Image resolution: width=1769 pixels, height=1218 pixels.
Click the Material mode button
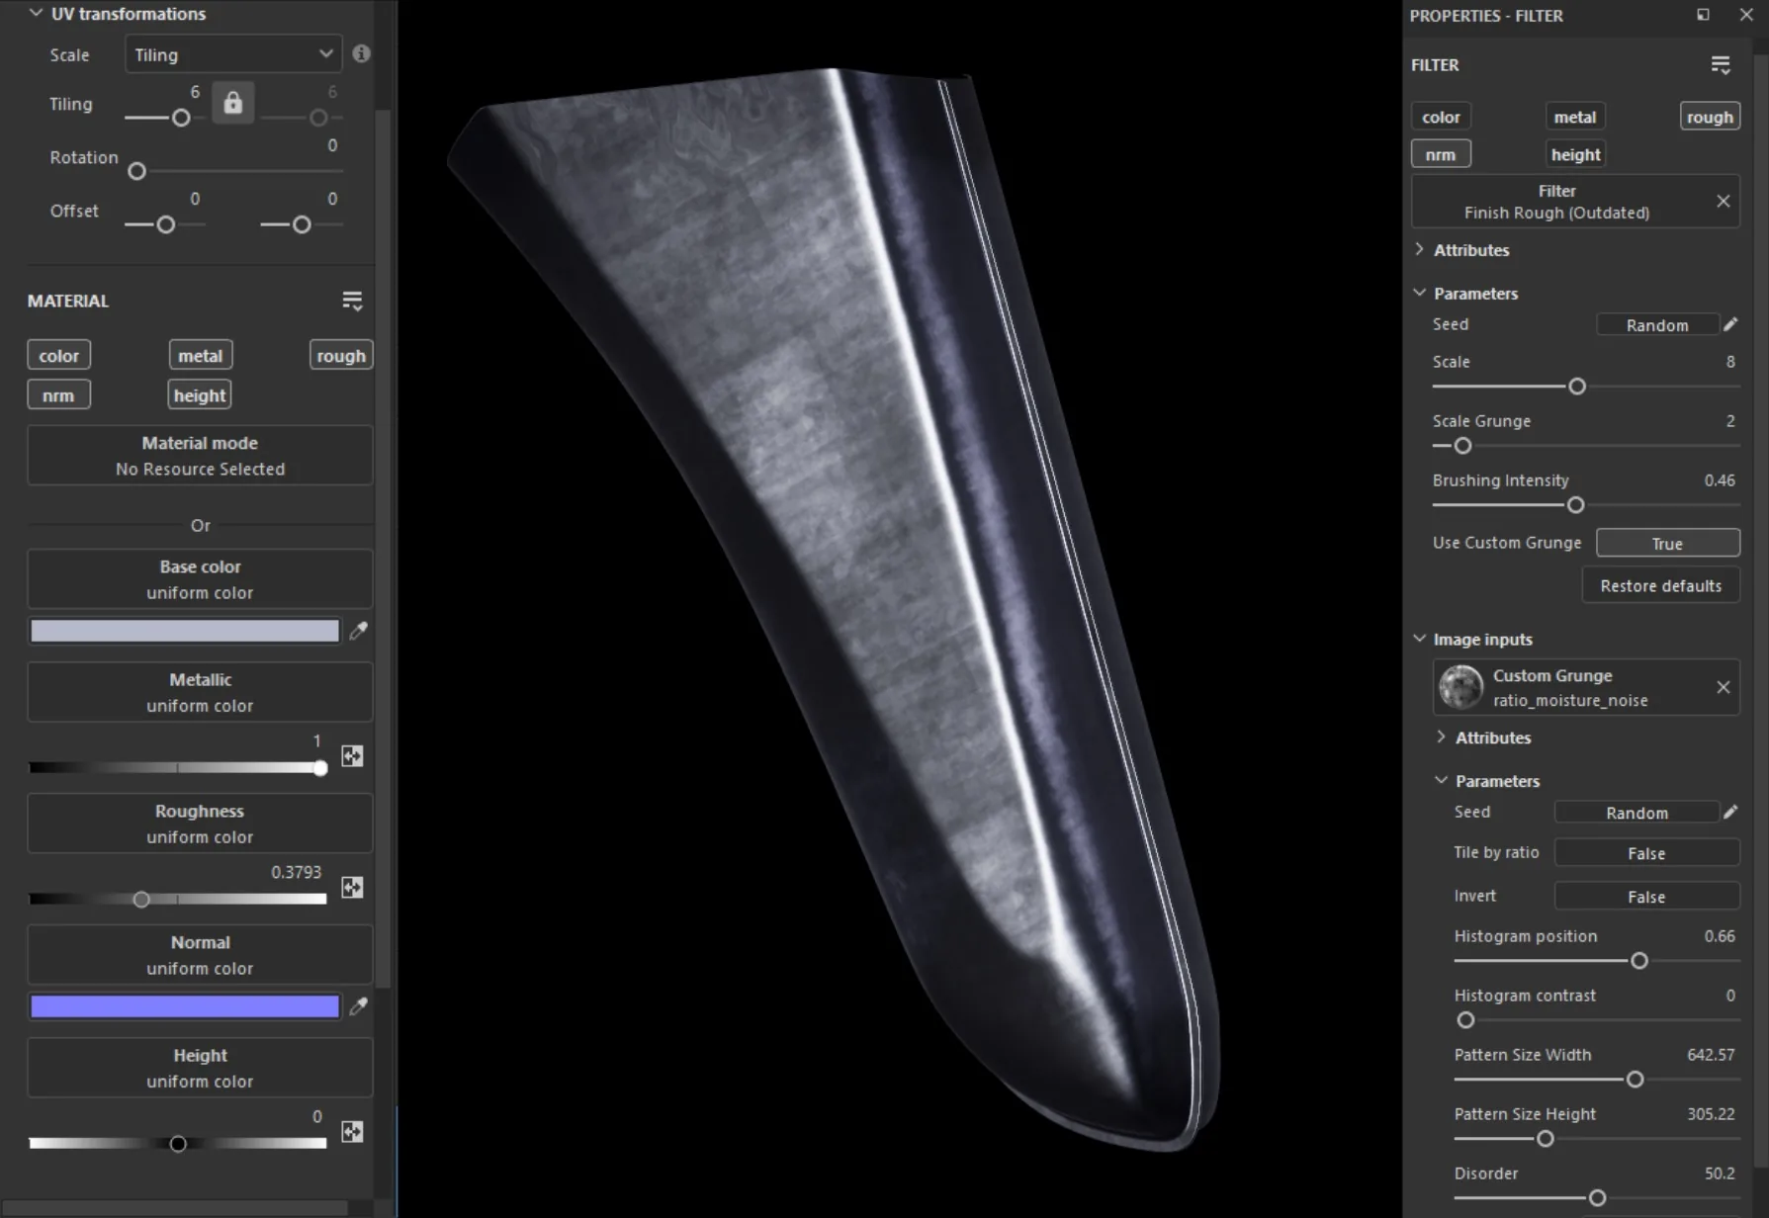point(200,456)
